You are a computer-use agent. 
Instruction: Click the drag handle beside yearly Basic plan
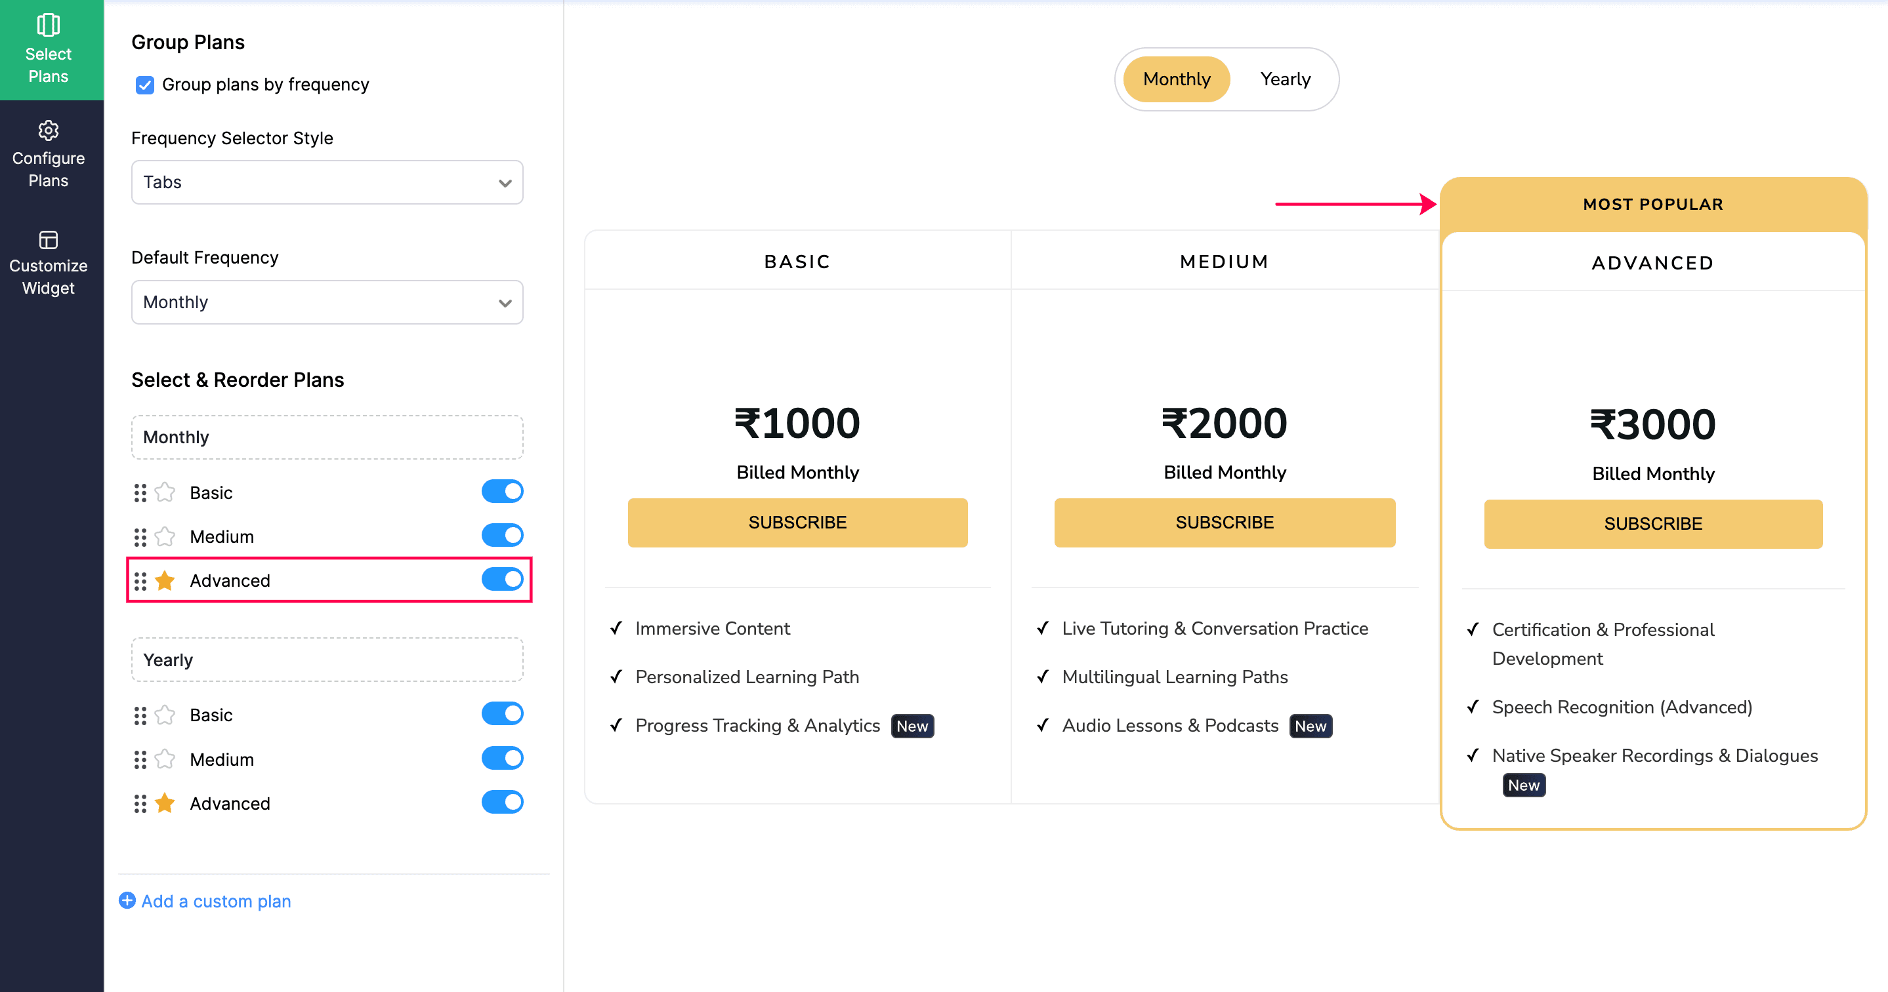142,715
